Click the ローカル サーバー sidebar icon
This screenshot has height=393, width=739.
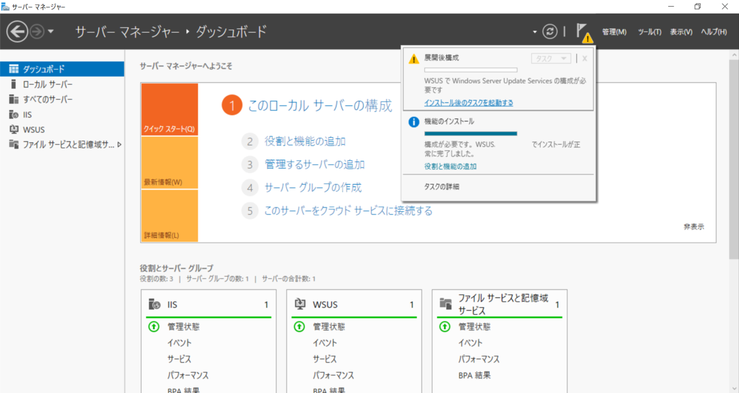coord(14,84)
